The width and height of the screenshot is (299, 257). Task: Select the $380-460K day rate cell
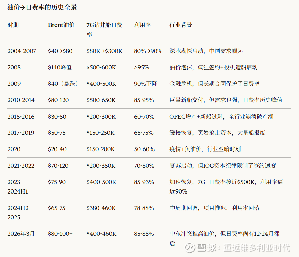tap(101, 208)
